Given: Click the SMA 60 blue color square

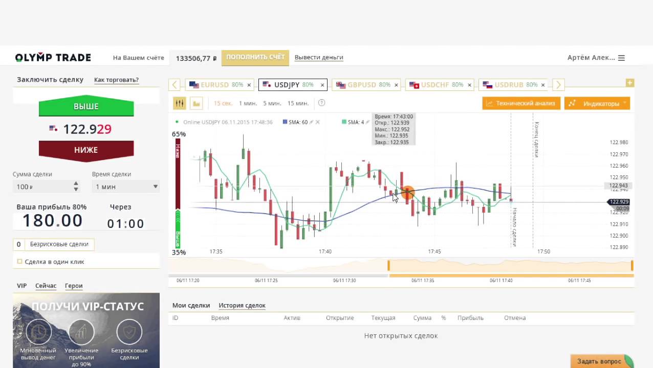Looking at the screenshot, I should pos(285,122).
